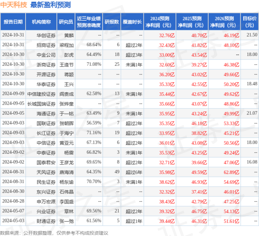Select the 报告日期 column header
The image size is (259, 236).
click(13, 22)
